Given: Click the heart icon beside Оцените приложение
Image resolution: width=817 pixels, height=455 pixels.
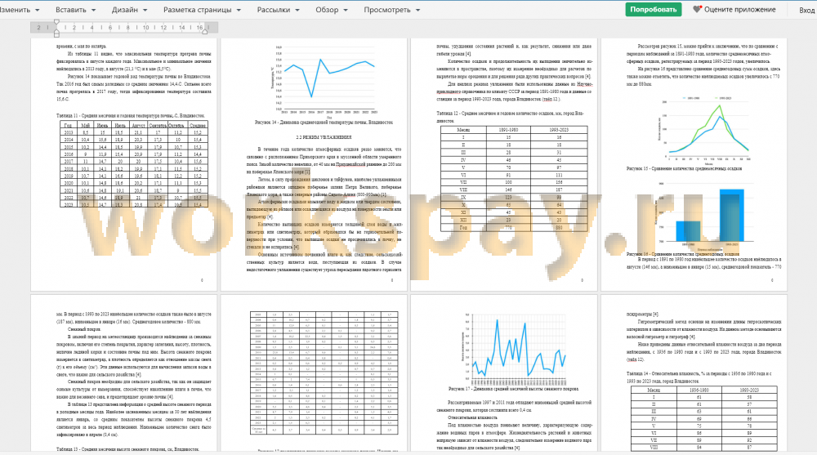Looking at the screenshot, I should pyautogui.click(x=697, y=9).
